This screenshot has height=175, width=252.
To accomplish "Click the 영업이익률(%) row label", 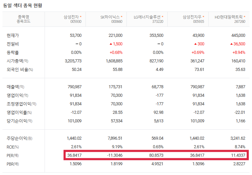I will (19, 112).
